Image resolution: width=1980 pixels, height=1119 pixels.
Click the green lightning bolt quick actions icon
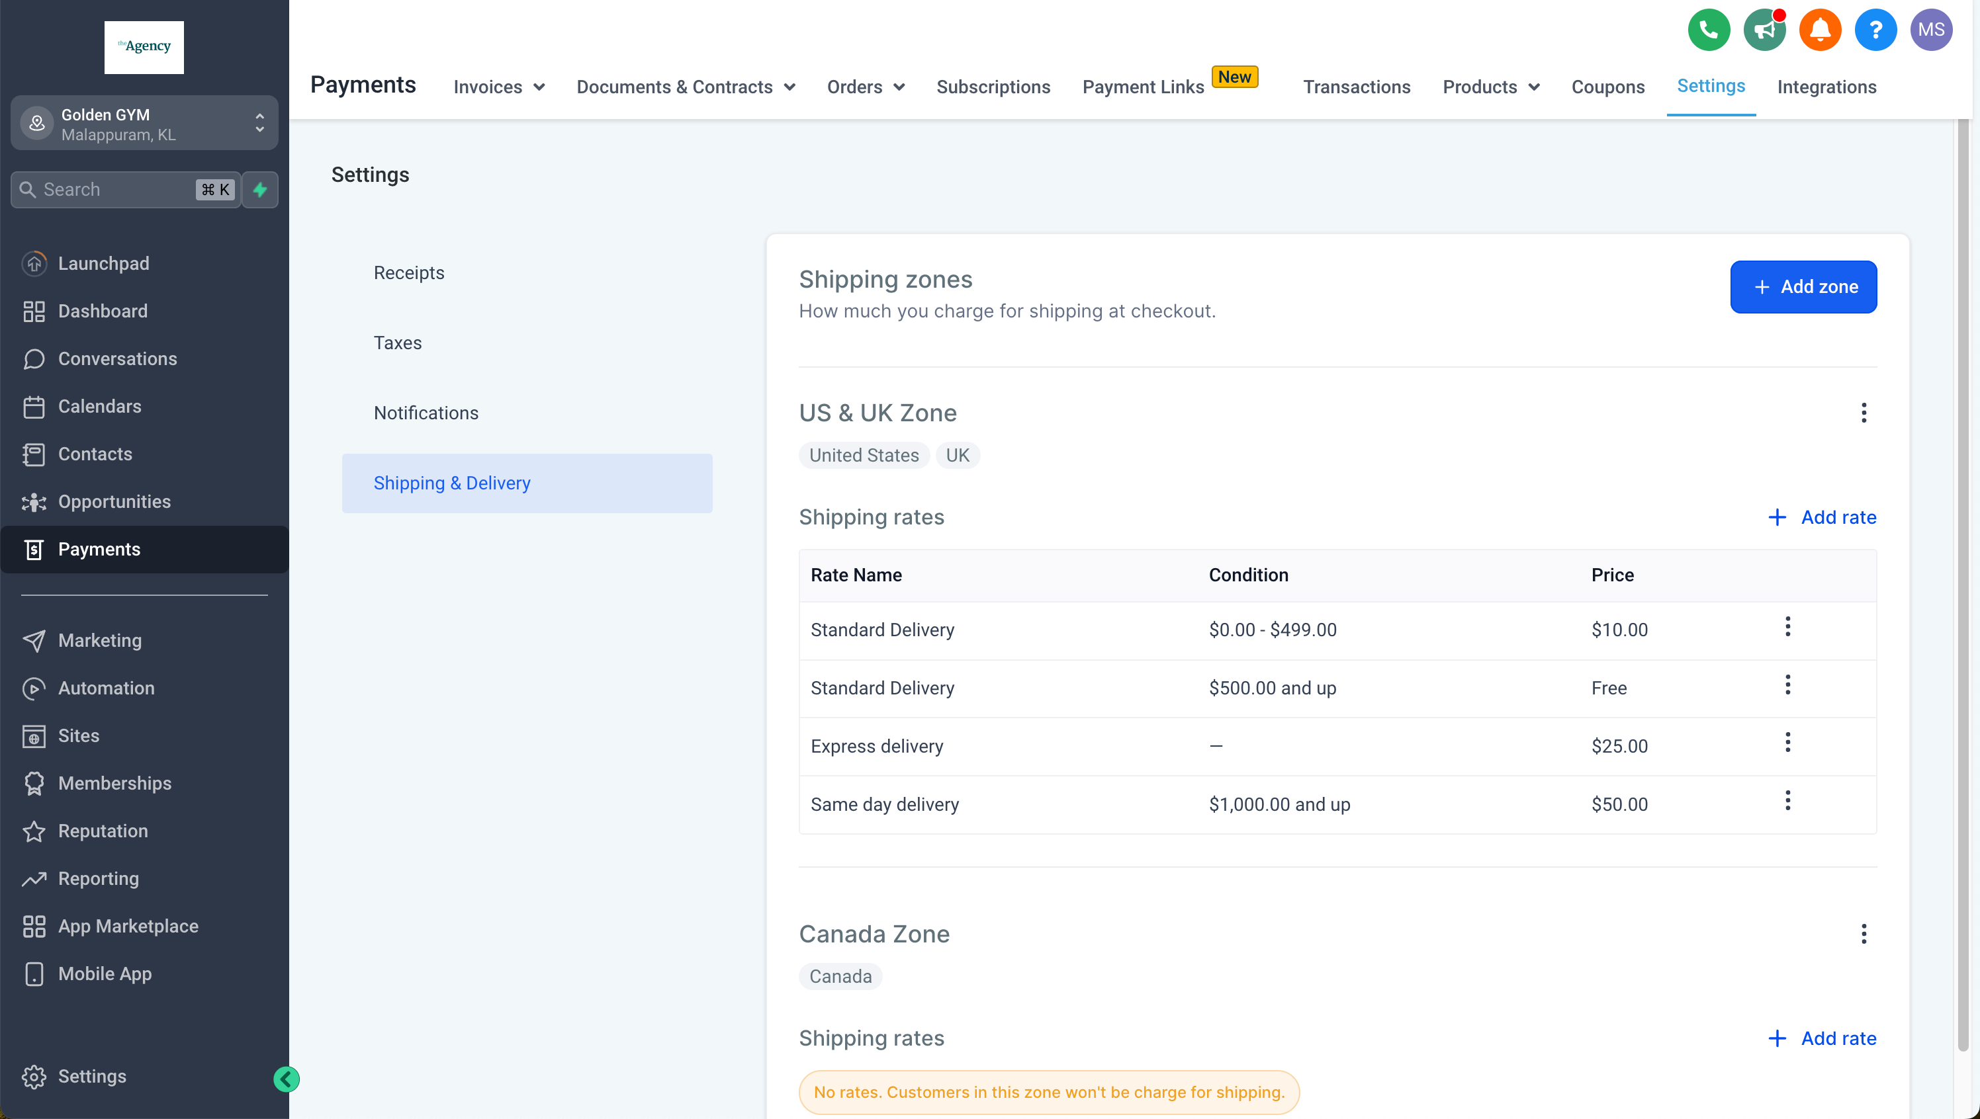[x=260, y=189]
